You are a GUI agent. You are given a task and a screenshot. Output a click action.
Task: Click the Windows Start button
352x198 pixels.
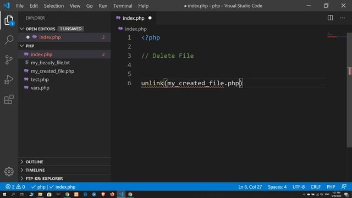tap(4, 194)
